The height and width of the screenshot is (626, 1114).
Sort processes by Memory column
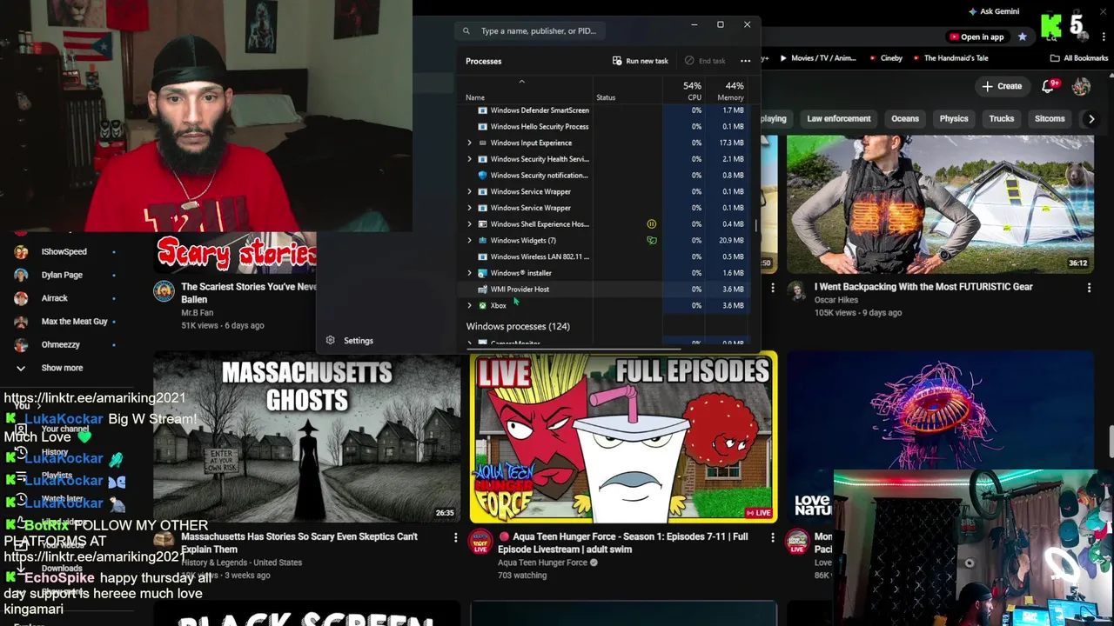(727, 90)
